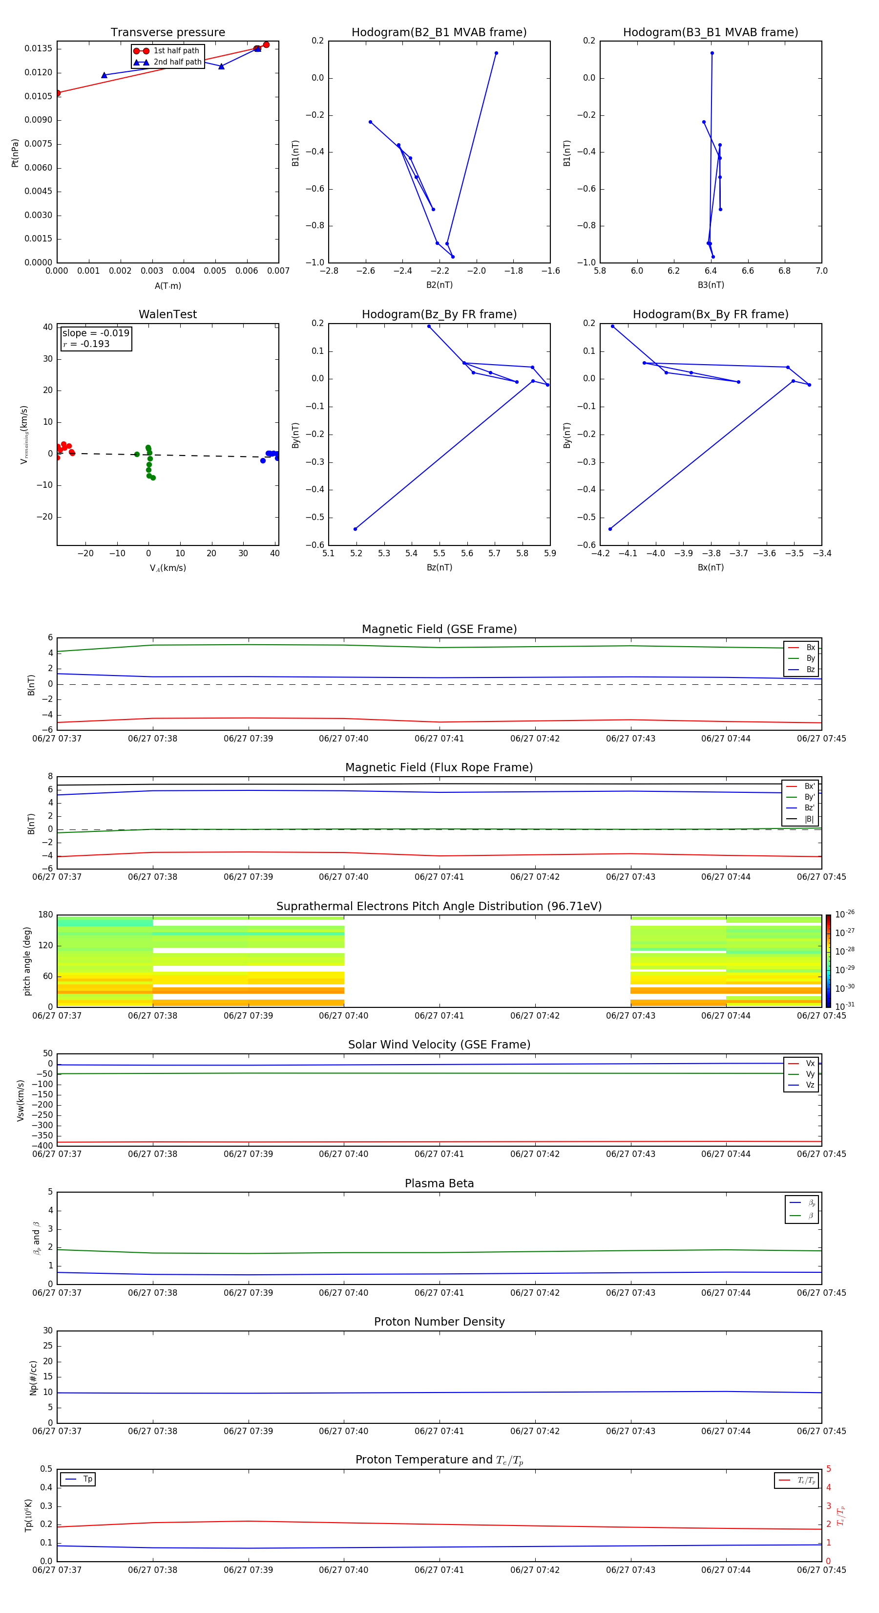
Task: Click the 'Hodogram(B3_B1 MVAB frame)' title
Action: pos(711,33)
